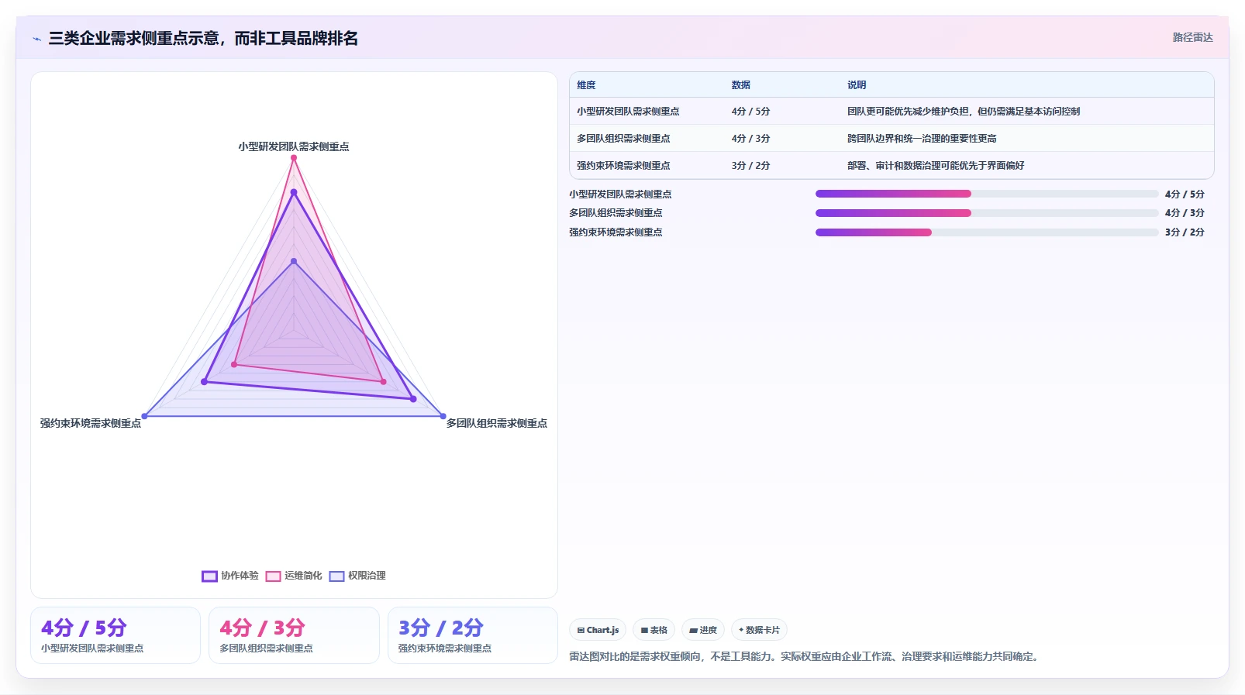Open the 4分 / 5分 data card

click(x=116, y=635)
